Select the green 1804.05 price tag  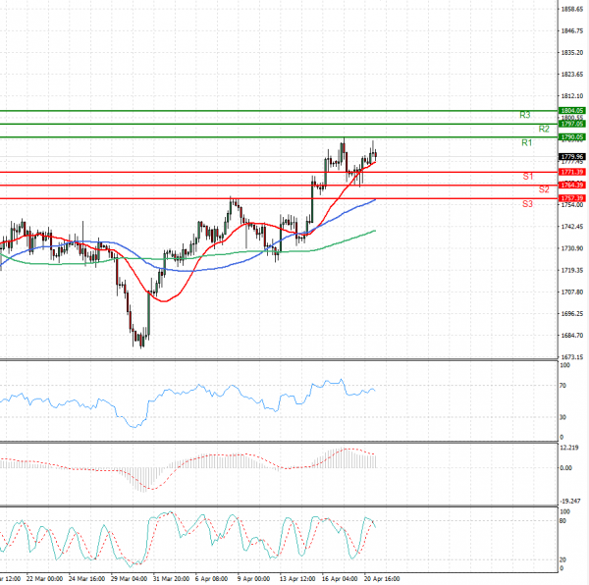(572, 111)
